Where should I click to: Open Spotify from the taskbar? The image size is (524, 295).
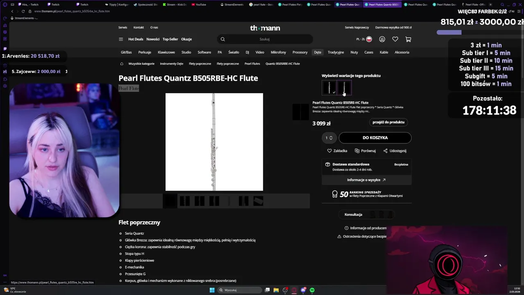coord(312,290)
